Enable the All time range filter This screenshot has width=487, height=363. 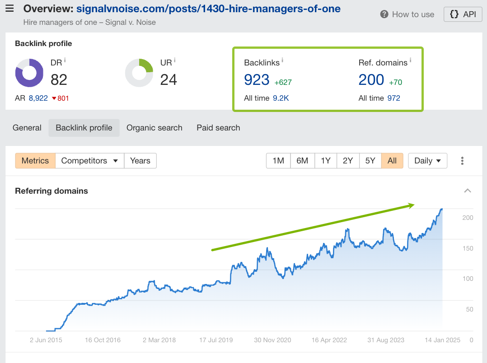[x=392, y=160]
